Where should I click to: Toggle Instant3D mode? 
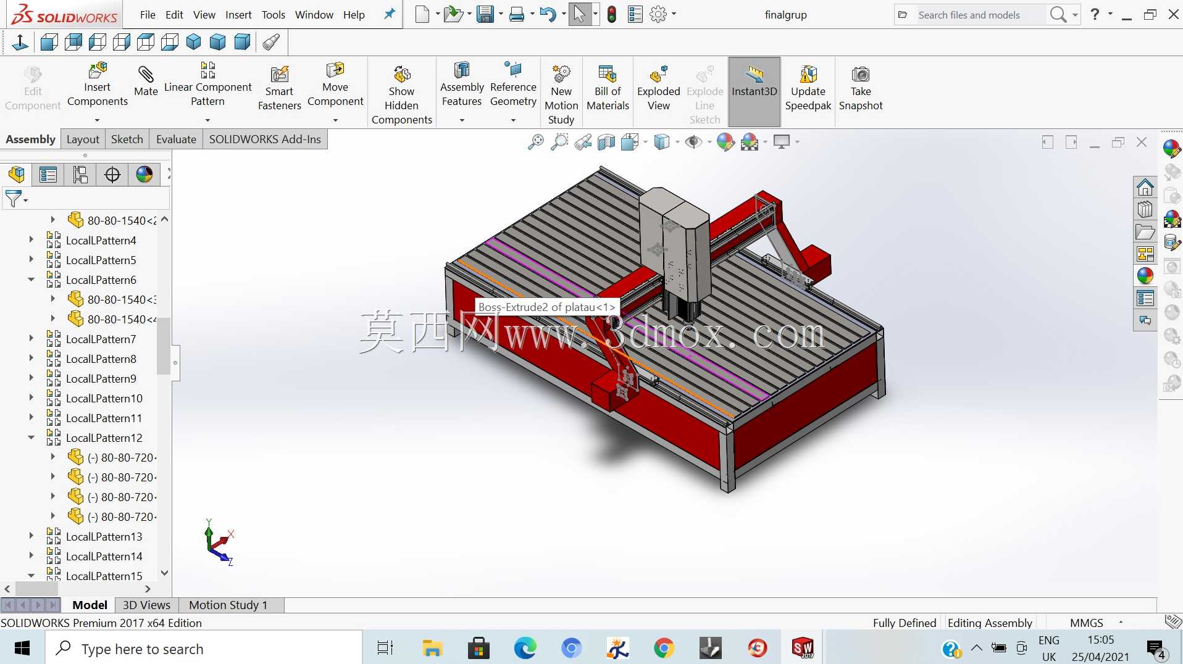coord(755,91)
